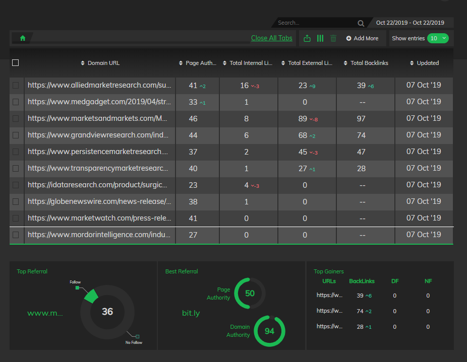
Task: Click the green home tab icon
Action: 23,38
